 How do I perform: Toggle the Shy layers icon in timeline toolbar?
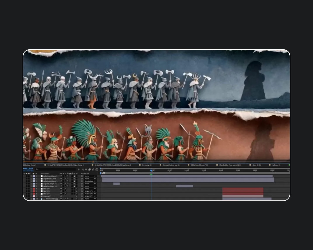click(x=86, y=169)
